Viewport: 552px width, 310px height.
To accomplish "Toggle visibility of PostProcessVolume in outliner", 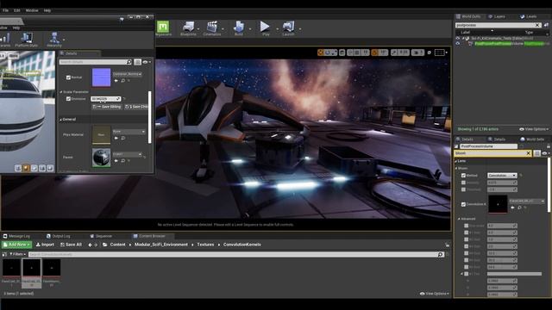I will coord(458,44).
